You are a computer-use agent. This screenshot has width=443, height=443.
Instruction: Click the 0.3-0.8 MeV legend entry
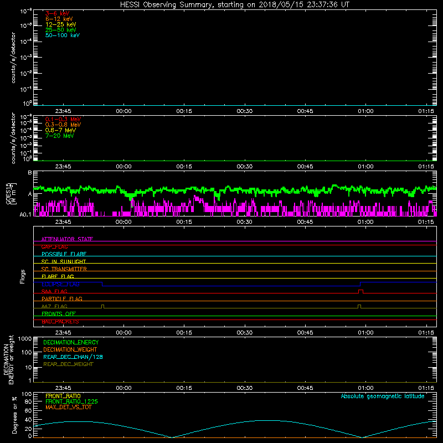click(x=63, y=125)
